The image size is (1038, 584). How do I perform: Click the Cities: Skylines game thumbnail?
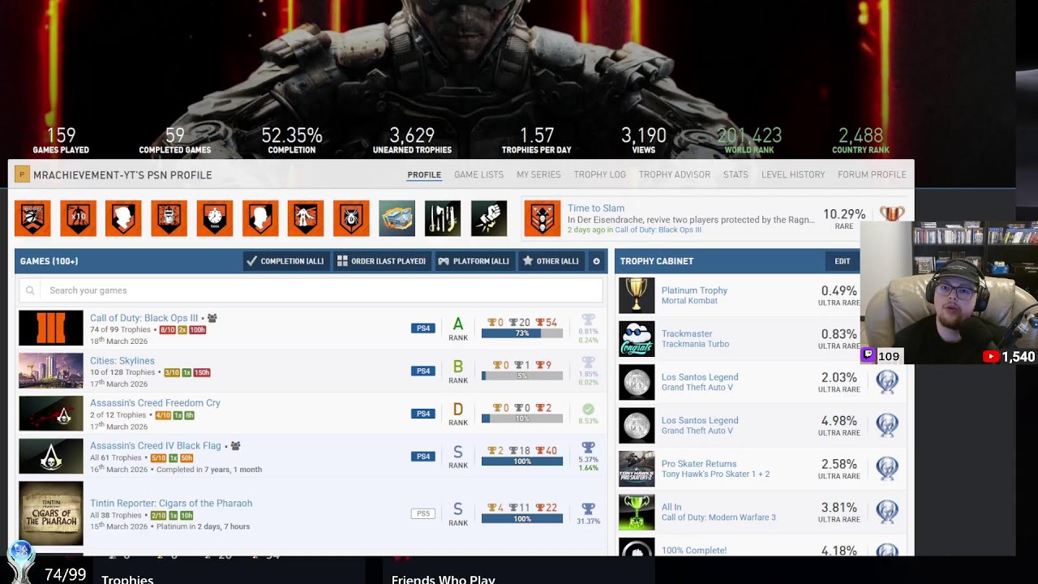(x=51, y=371)
